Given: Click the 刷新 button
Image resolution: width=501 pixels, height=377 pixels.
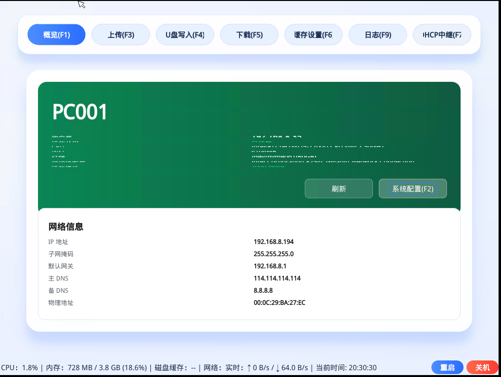Looking at the screenshot, I should [x=338, y=188].
